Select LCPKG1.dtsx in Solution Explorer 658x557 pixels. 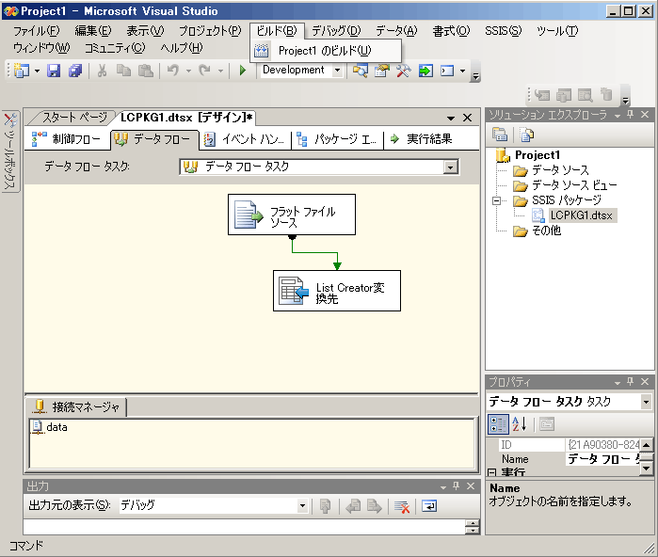[x=581, y=215]
